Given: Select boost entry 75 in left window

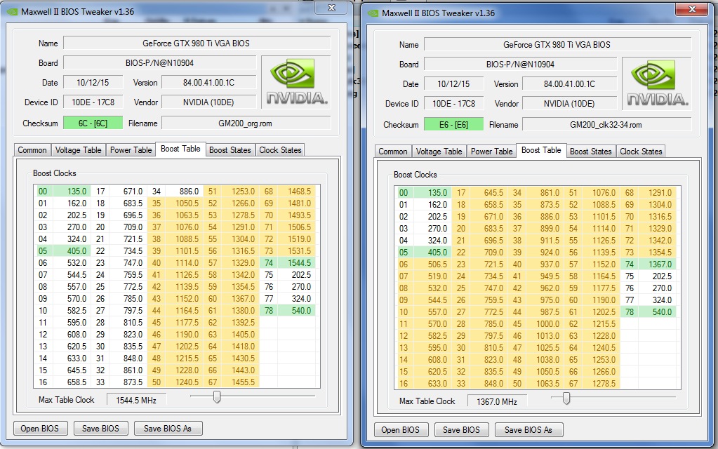Looking at the screenshot, I should [288, 274].
